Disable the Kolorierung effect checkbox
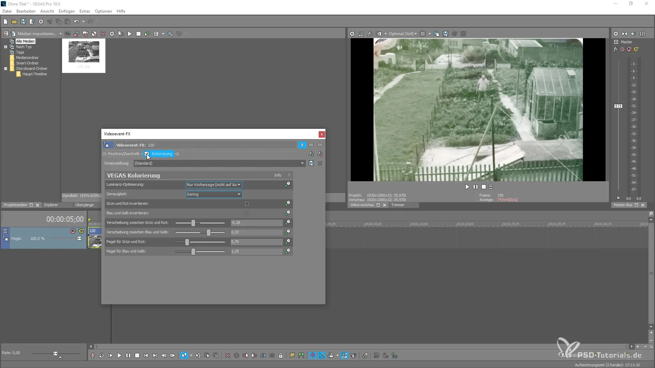The width and height of the screenshot is (655, 368). click(147, 154)
